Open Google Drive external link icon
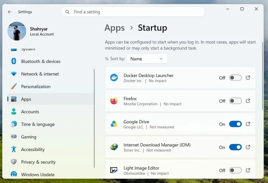The height and width of the screenshot is (183, 268). (x=248, y=124)
